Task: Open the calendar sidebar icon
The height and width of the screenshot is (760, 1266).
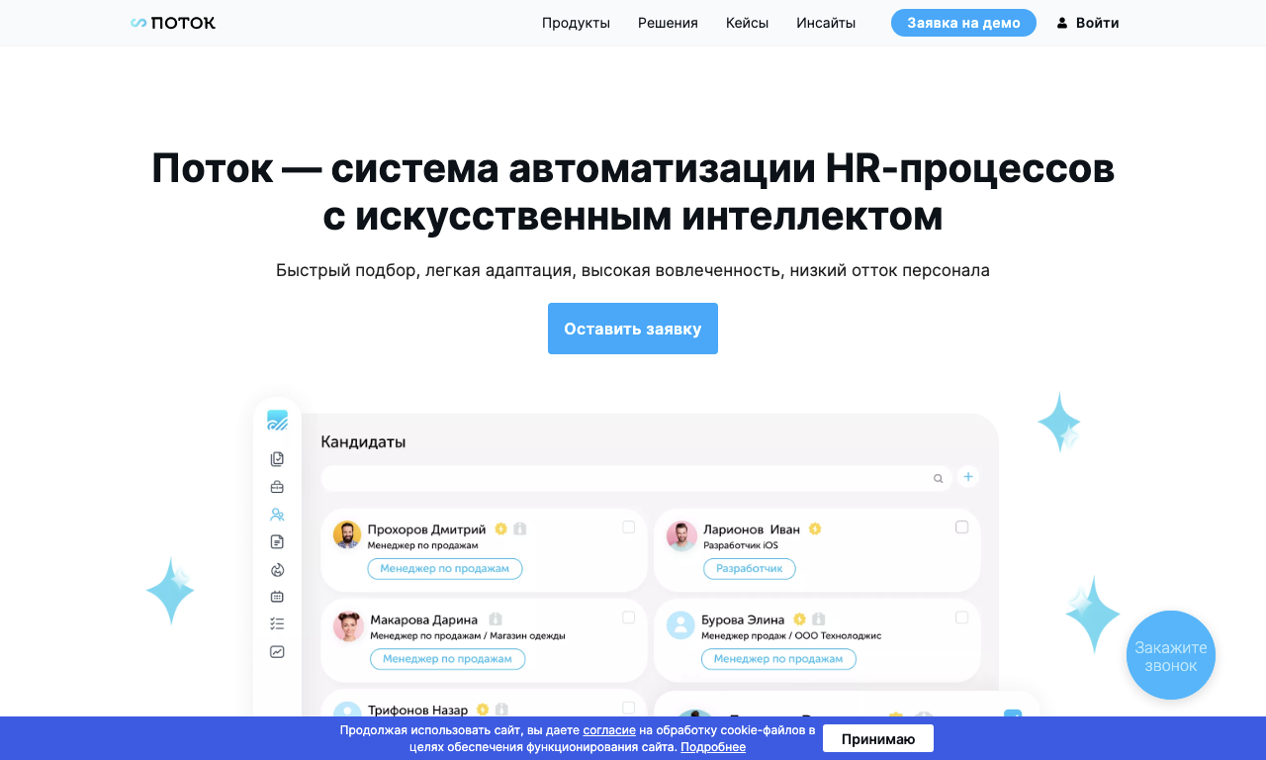Action: coord(277,597)
